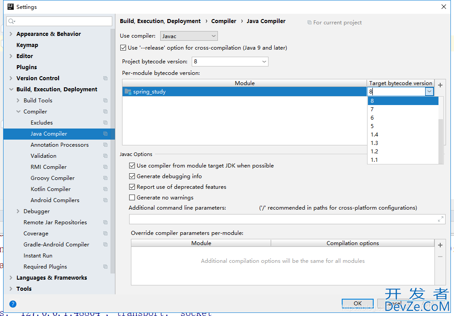Click the search magnifier icon in settings
Screen dimensions: 454x316
coord(11,21)
